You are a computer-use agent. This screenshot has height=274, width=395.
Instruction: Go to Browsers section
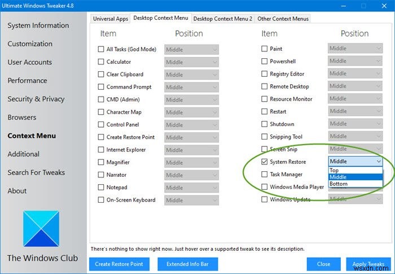(x=22, y=118)
